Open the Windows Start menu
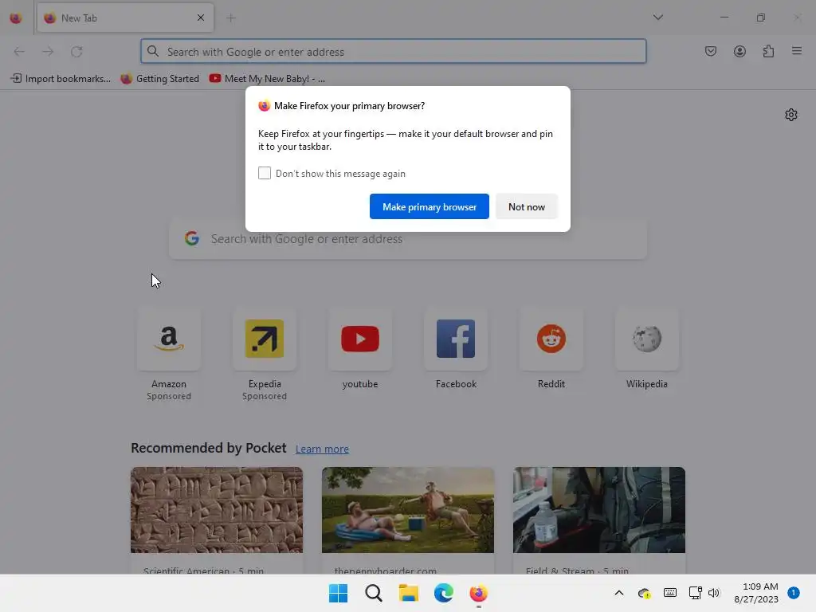The image size is (816, 612). pyautogui.click(x=338, y=593)
